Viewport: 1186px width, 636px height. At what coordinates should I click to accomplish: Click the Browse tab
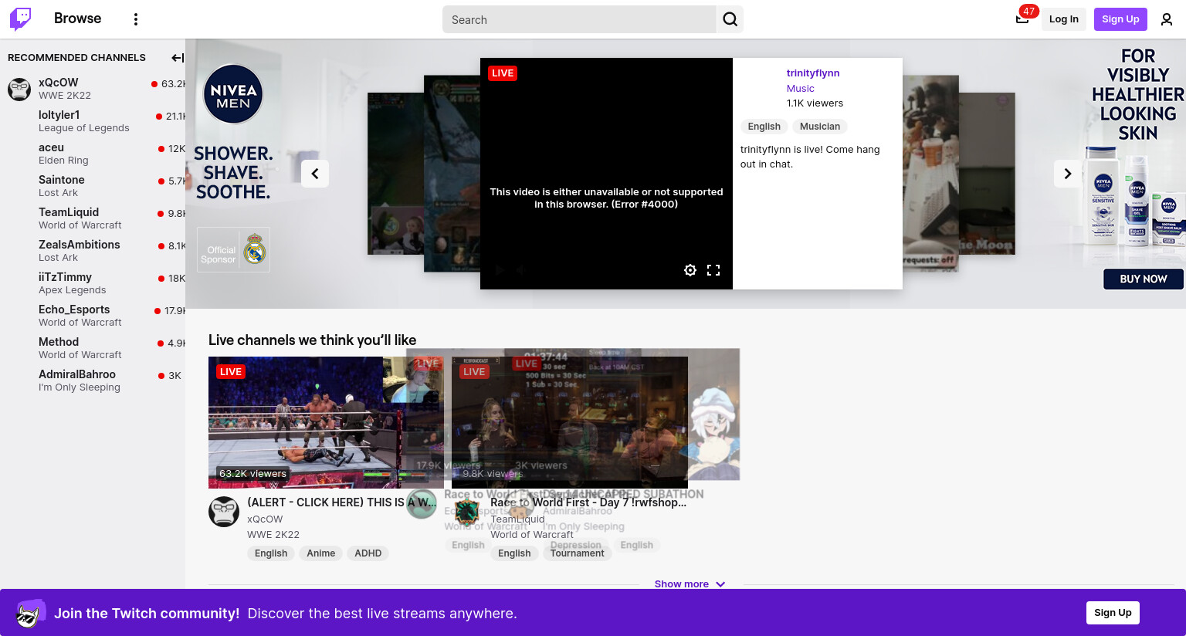[77, 19]
